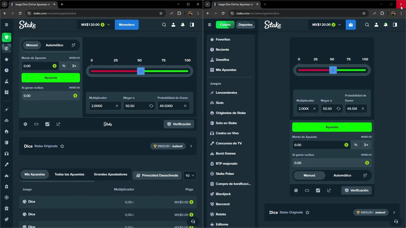This screenshot has height=228, width=406.
Task: Expand Dice leaderboard chevron in left window
Action: coord(191,146)
